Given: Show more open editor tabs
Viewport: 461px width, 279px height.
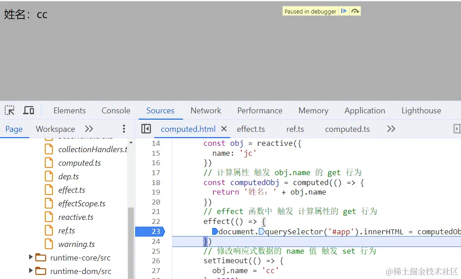Looking at the screenshot, I should click(391, 129).
